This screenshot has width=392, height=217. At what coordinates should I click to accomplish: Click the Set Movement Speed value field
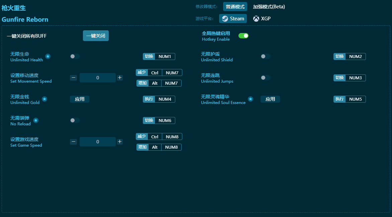[x=98, y=78]
